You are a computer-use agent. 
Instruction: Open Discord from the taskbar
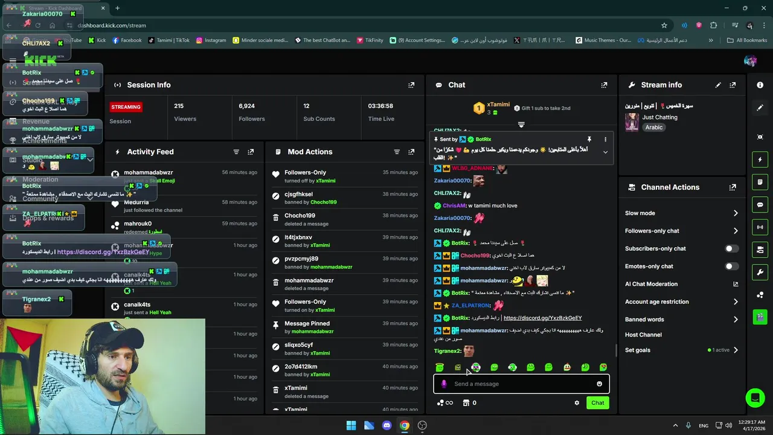point(386,425)
